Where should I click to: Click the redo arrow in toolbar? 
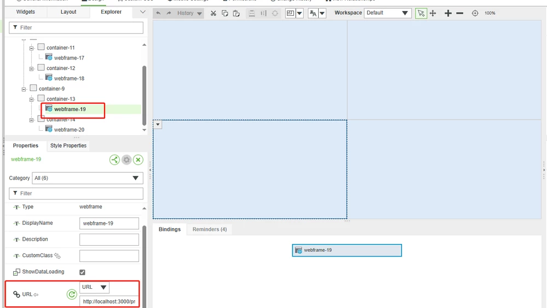pos(169,13)
